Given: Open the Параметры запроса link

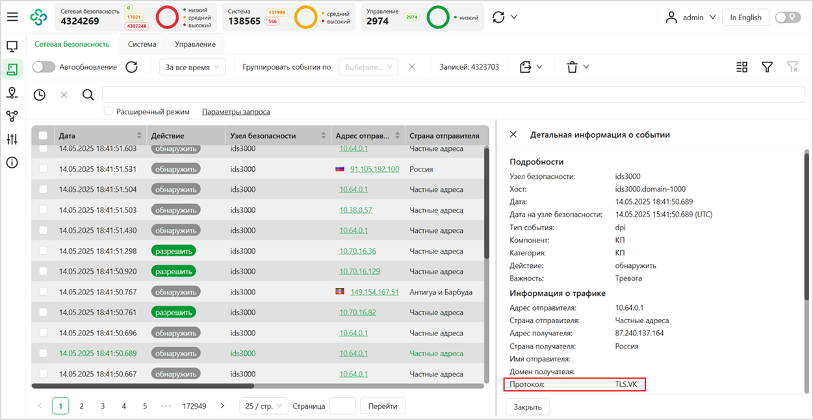Looking at the screenshot, I should [236, 112].
